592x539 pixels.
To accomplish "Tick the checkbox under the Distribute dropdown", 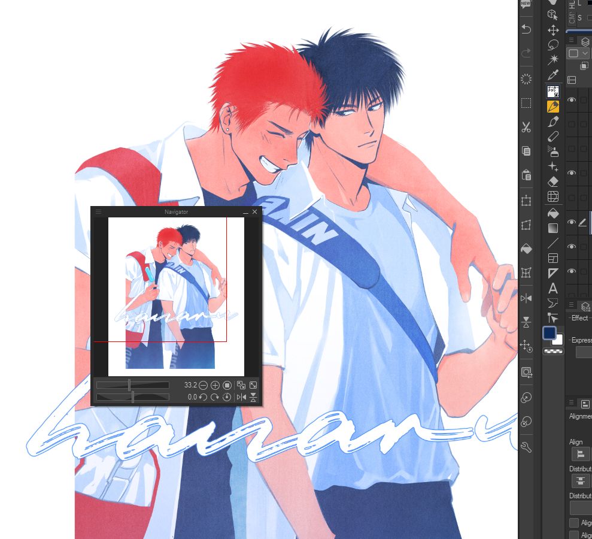I will pyautogui.click(x=574, y=522).
